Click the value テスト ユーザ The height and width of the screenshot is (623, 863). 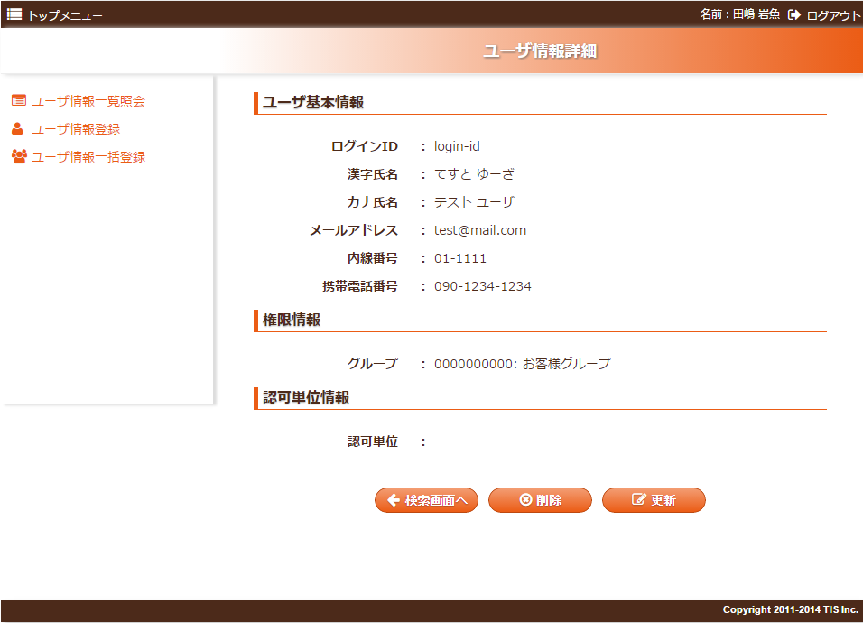[475, 202]
